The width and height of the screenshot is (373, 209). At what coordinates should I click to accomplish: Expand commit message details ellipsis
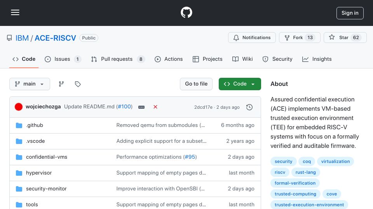(141, 107)
